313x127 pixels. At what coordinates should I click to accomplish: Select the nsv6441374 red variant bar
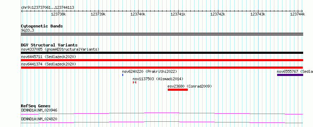point(162,68)
